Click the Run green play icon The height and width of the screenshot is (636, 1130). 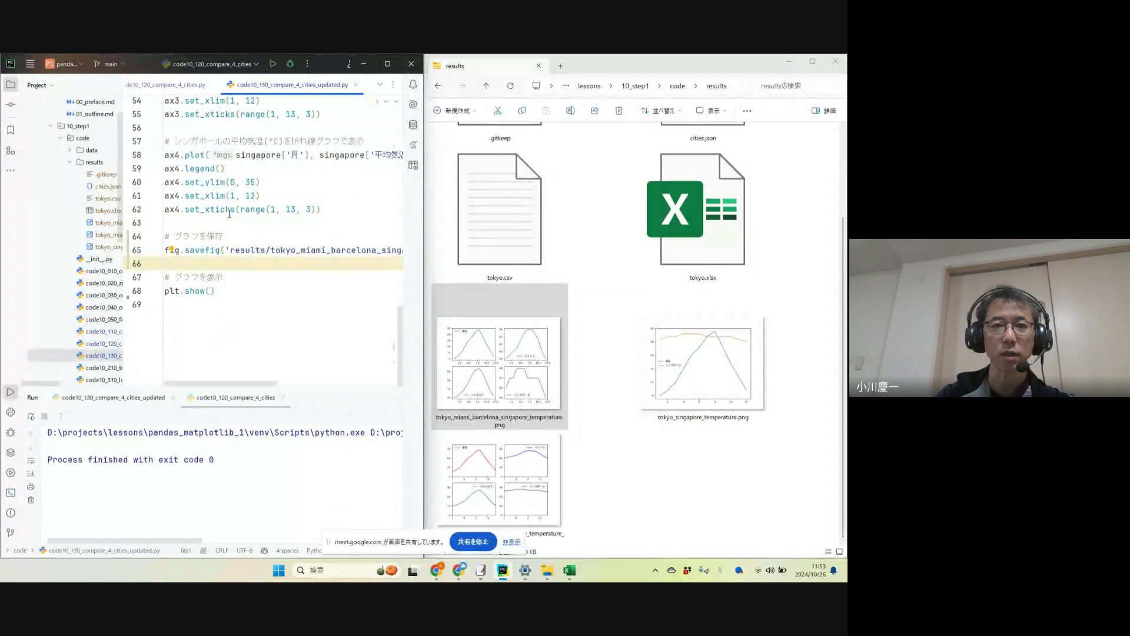tap(272, 64)
